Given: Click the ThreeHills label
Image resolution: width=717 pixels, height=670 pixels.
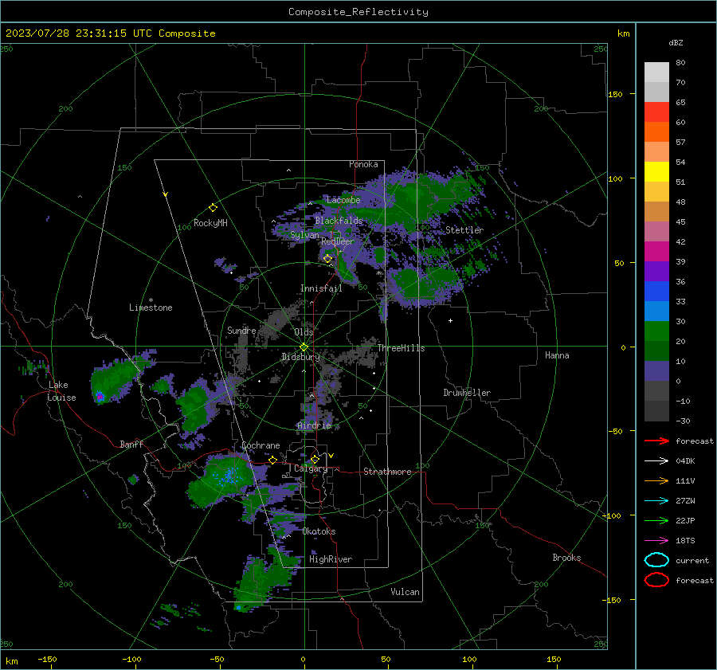Looking at the screenshot, I should click(401, 348).
